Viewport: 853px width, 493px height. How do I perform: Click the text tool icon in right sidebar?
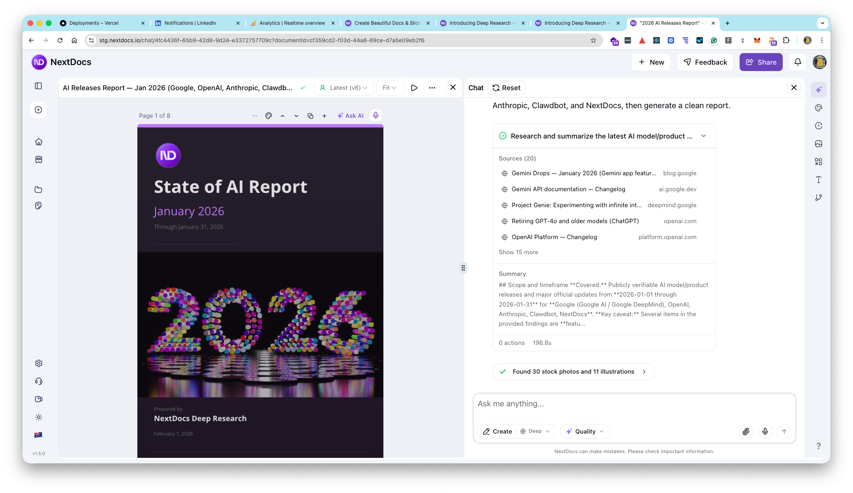coord(818,180)
